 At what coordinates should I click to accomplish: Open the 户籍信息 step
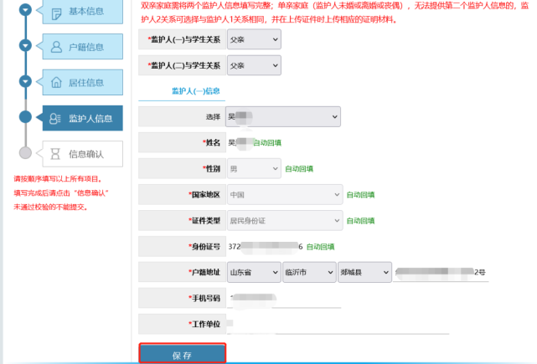coord(83,47)
